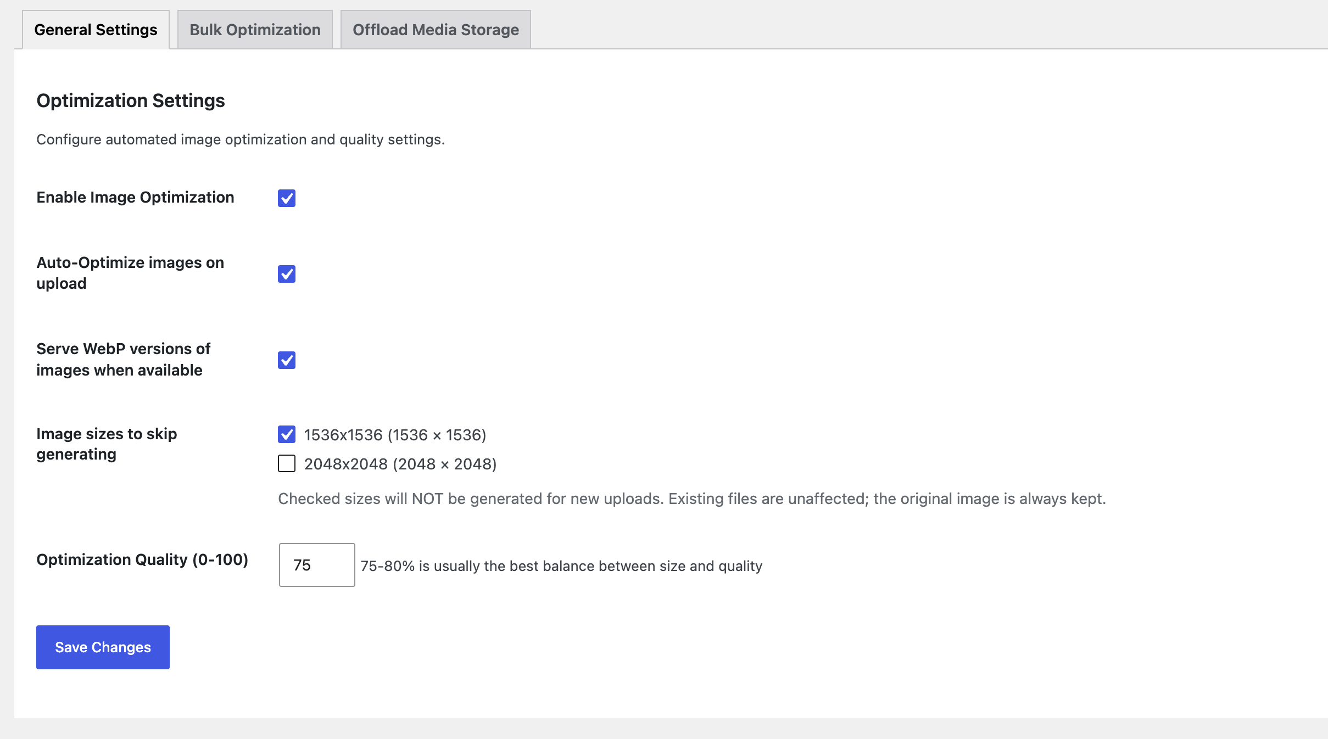Click the Optimization Quality input field
This screenshot has height=739, width=1328.
[317, 565]
